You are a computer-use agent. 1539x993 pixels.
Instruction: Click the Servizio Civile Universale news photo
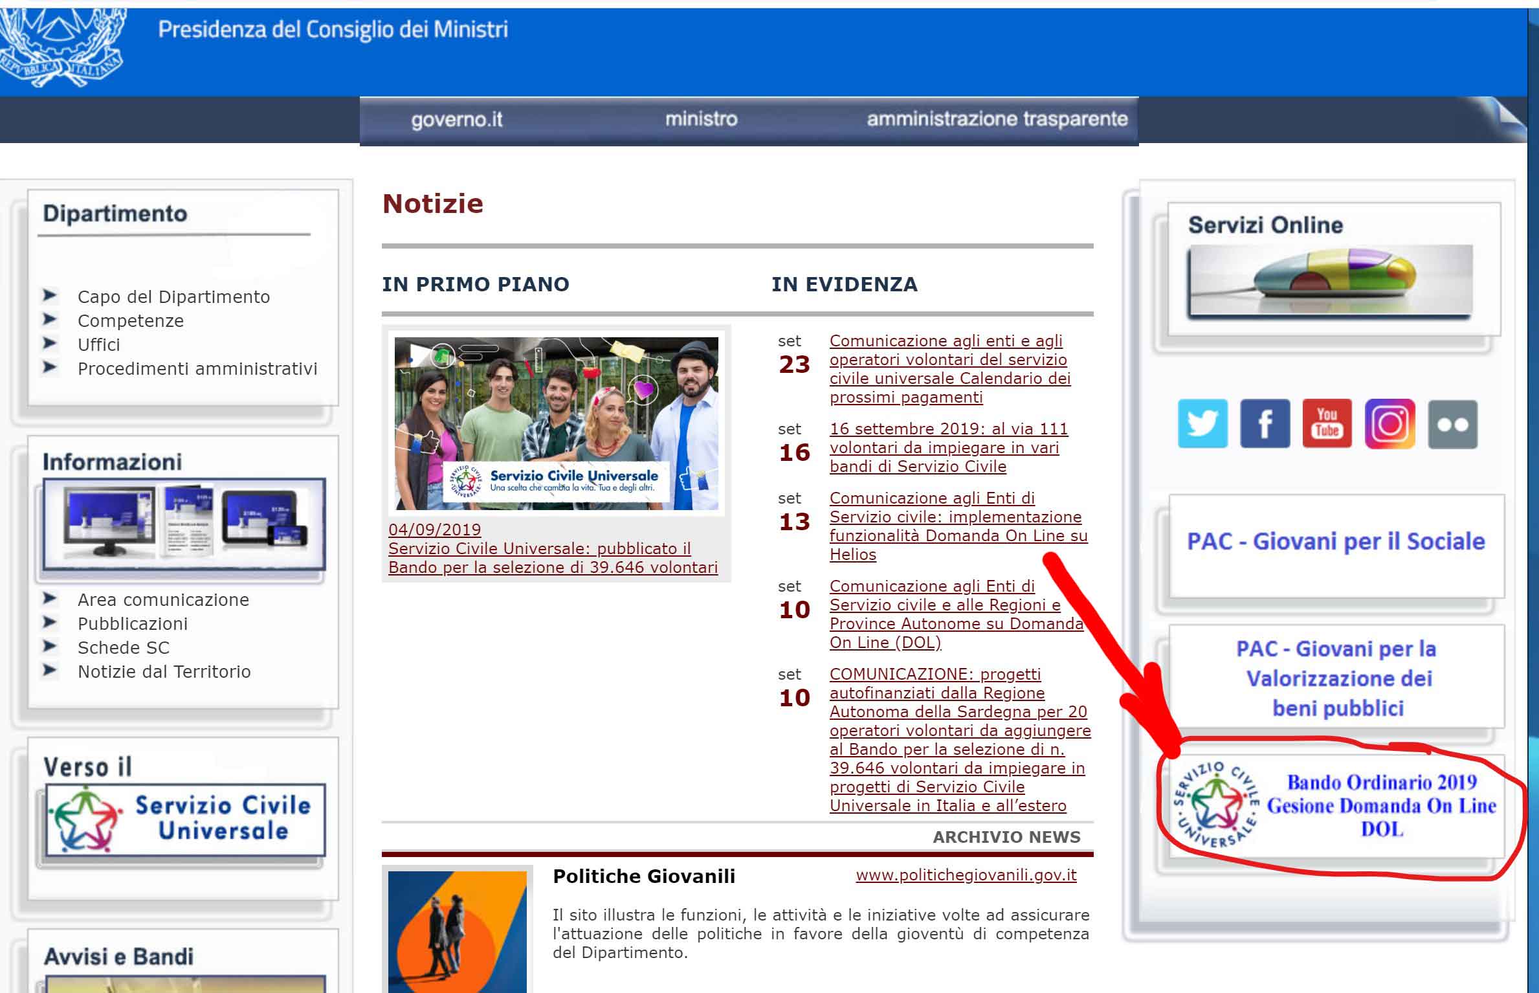(556, 423)
